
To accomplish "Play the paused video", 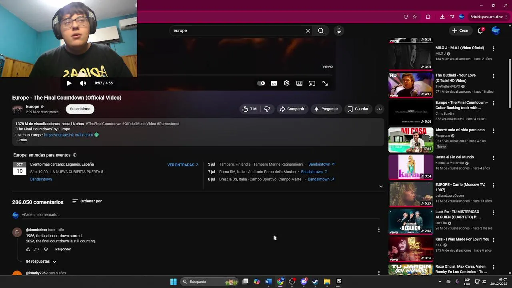I will point(69,83).
